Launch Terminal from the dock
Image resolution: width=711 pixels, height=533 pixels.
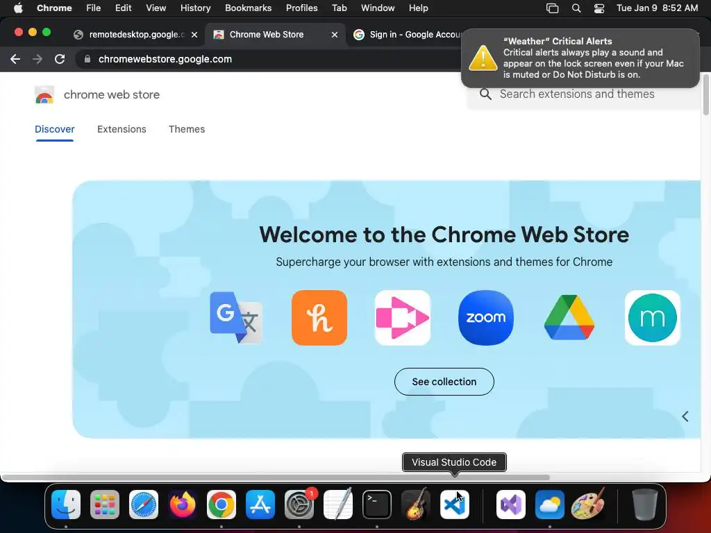[377, 505]
